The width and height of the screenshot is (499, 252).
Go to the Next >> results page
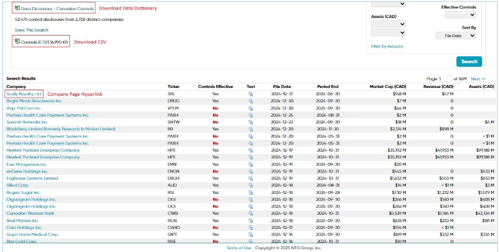478,79
